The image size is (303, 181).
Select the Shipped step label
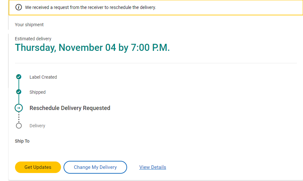point(37,92)
